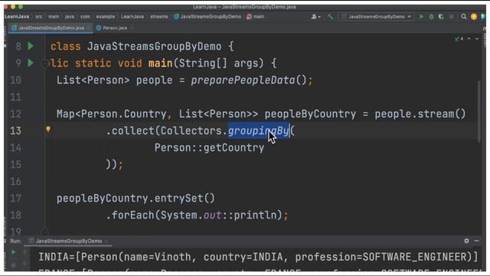This screenshot has width=490, height=276.
Task: Click the green Run button in top toolbar
Action: tap(421, 17)
